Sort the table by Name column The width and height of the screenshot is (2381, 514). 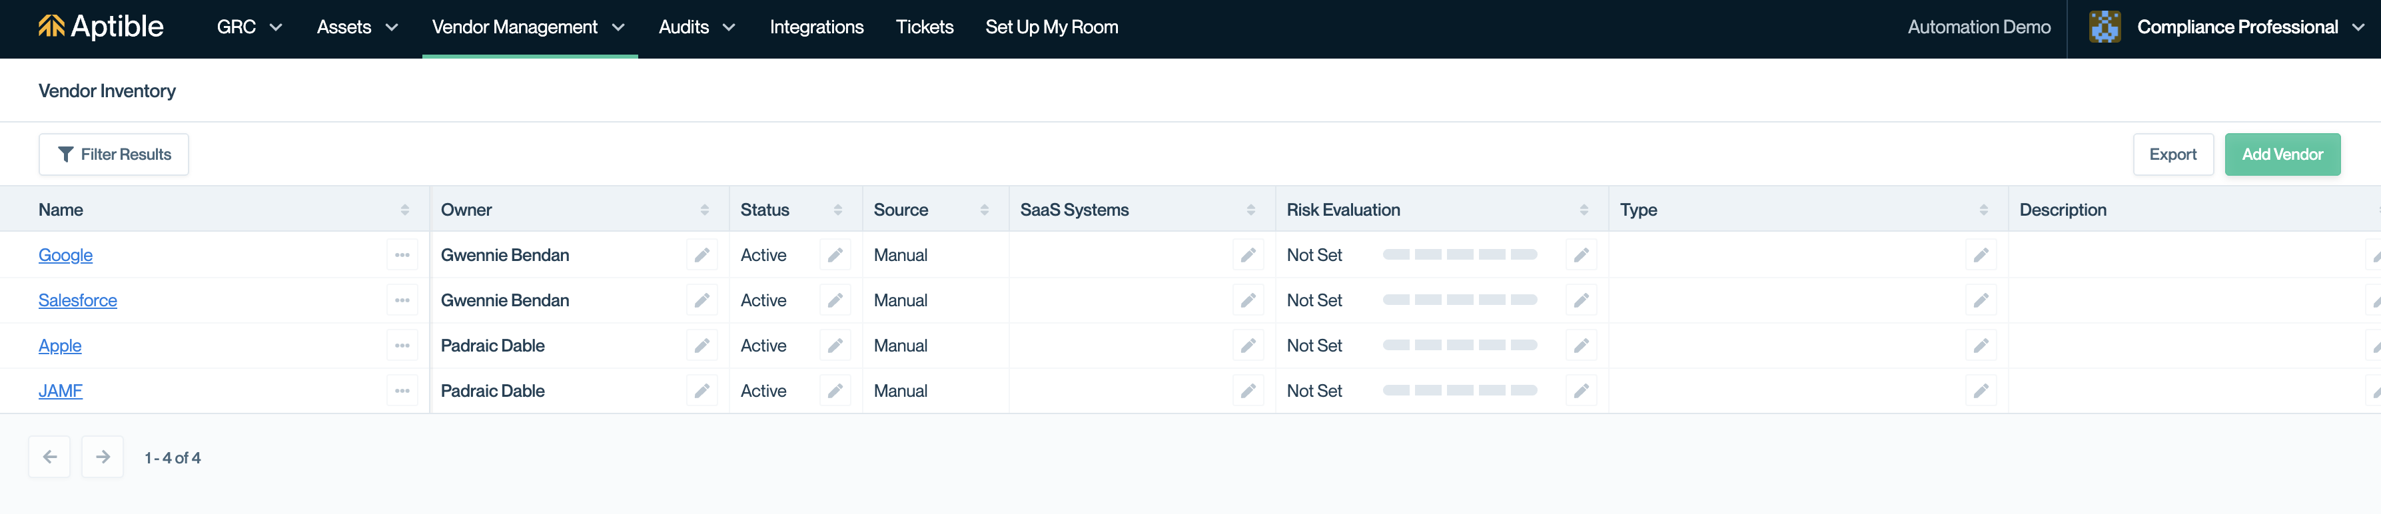pos(405,210)
